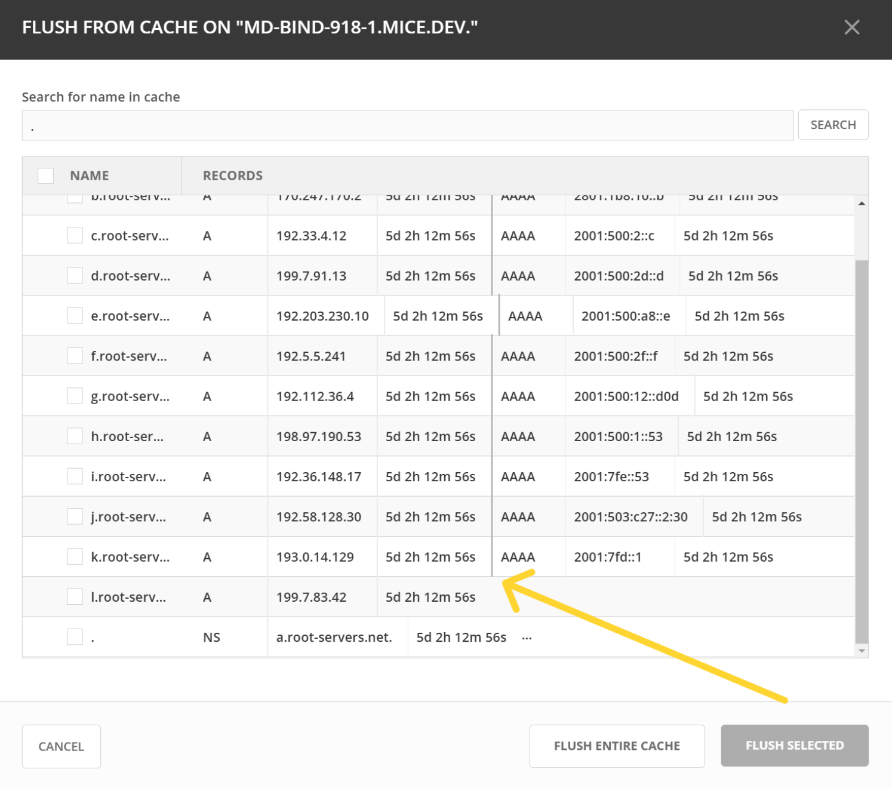Click the Flush Selected button
This screenshot has width=892, height=788.
(x=794, y=746)
